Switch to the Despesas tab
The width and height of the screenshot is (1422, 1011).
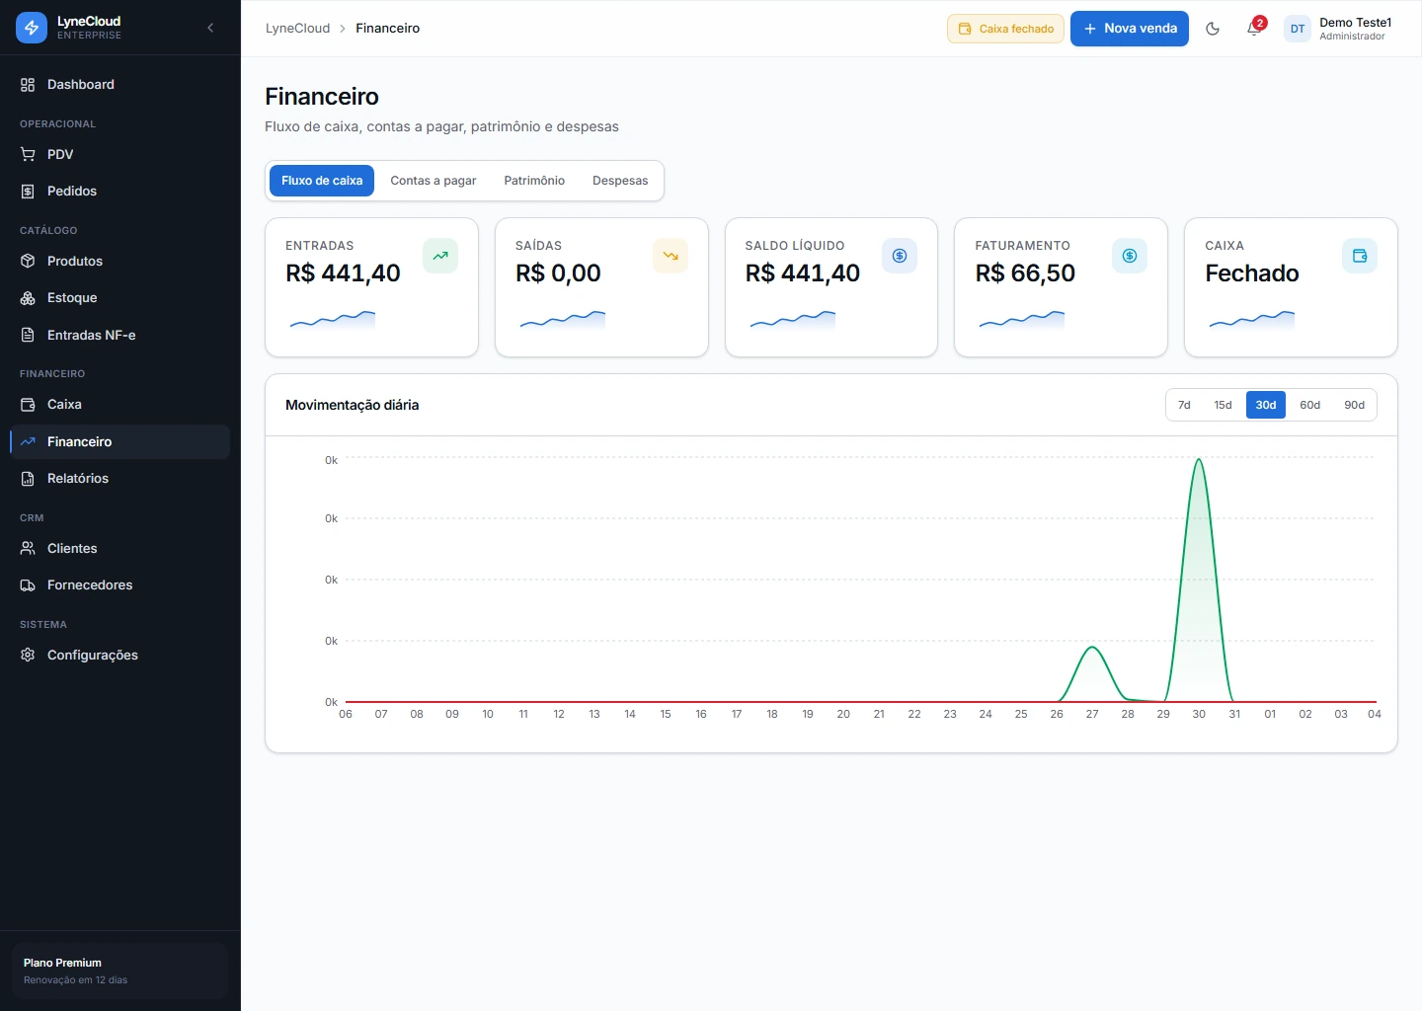(620, 181)
